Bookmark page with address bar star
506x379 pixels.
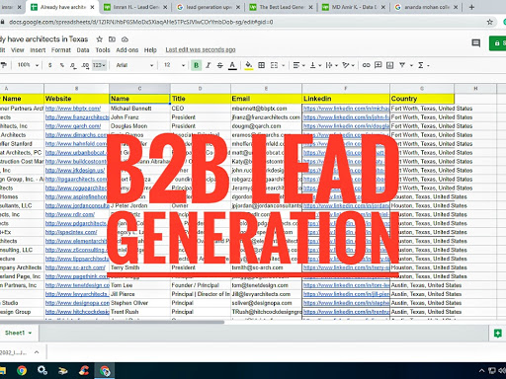(x=490, y=22)
